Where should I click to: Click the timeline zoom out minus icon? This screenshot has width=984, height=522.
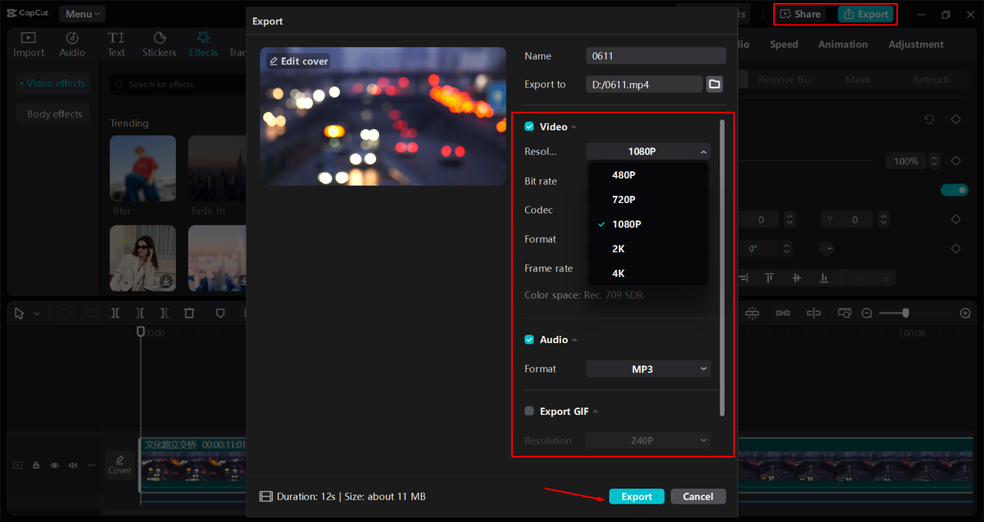point(867,313)
